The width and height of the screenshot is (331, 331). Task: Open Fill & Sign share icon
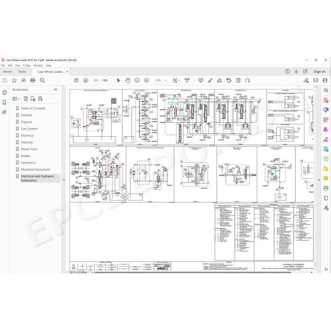[x=306, y=80]
